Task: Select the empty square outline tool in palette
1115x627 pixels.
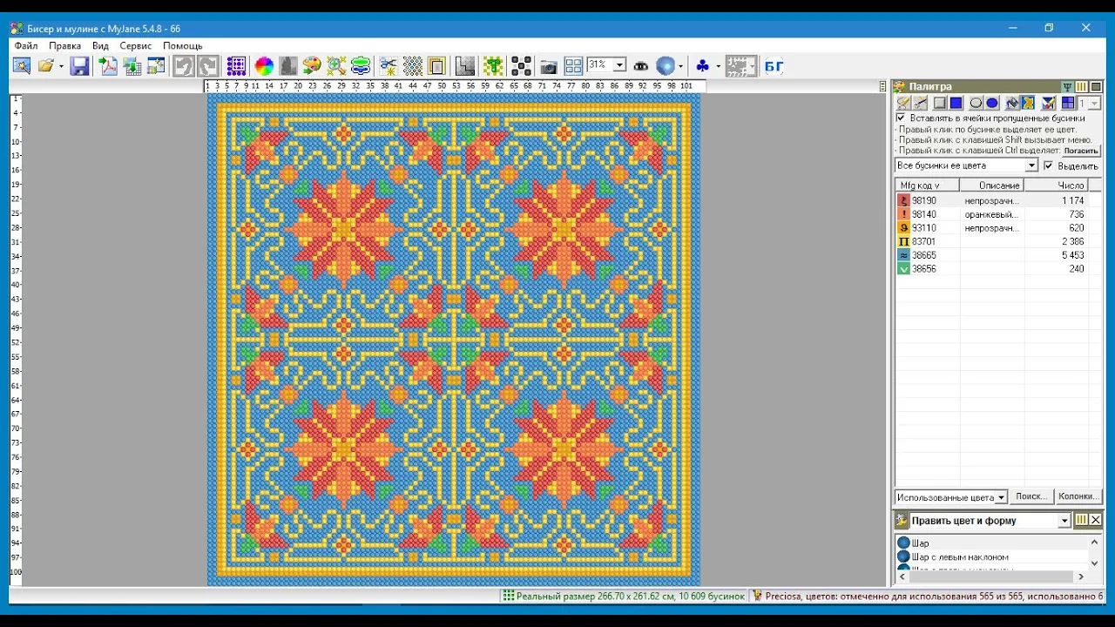Action: tap(939, 103)
